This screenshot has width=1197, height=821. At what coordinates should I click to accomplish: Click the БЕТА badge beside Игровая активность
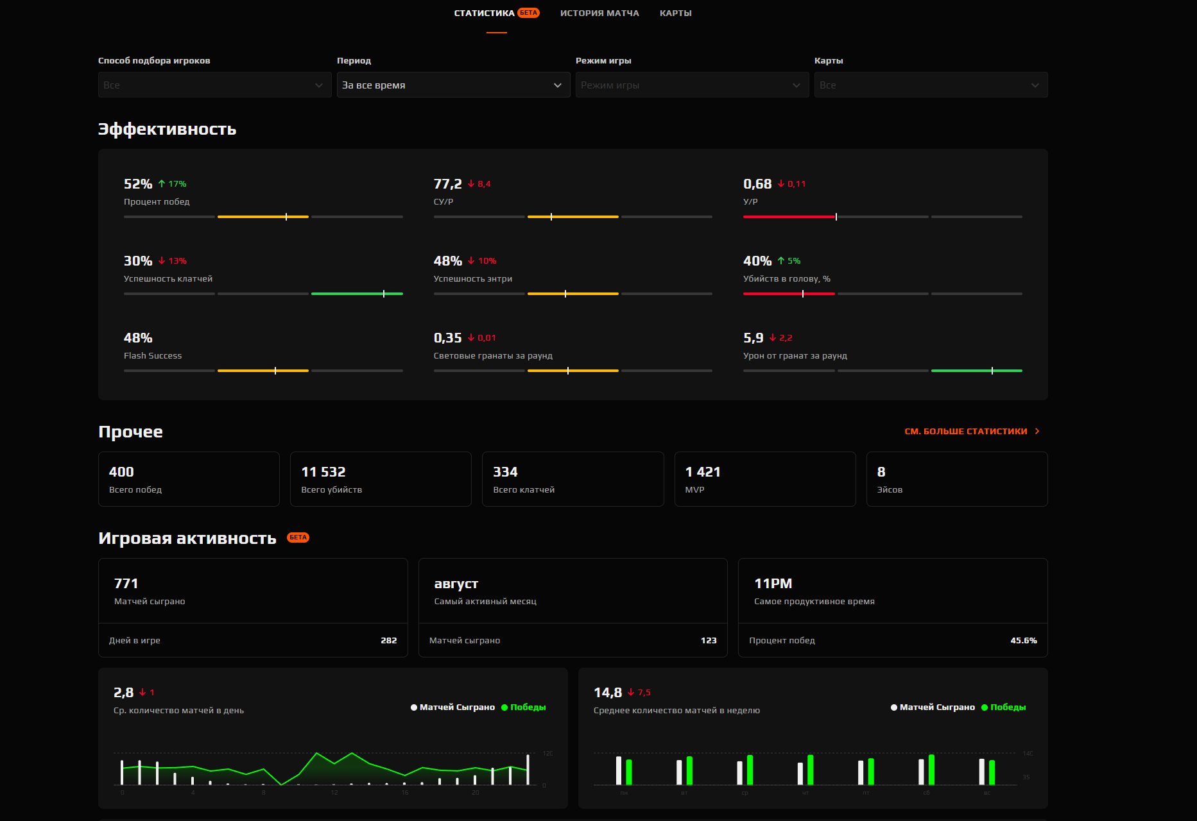point(298,537)
